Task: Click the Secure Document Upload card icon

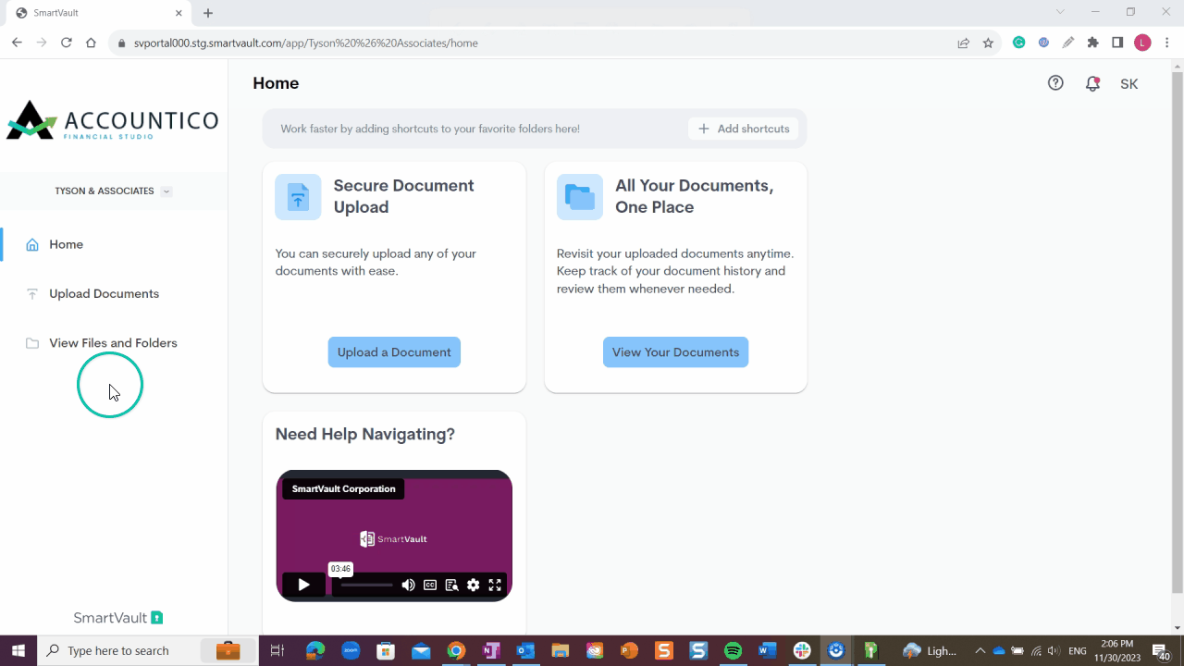Action: tap(298, 197)
